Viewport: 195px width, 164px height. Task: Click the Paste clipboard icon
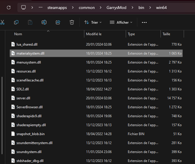[x=30, y=22]
